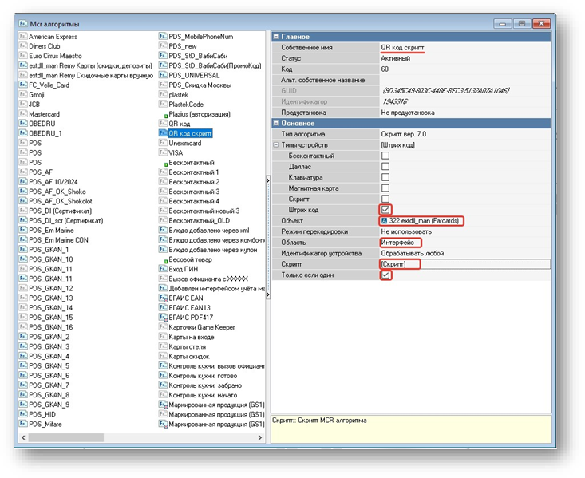Image resolution: width=585 pixels, height=478 pixels.
Task: Click the PDS_UNIVERSAL algorithm icon
Action: point(163,75)
